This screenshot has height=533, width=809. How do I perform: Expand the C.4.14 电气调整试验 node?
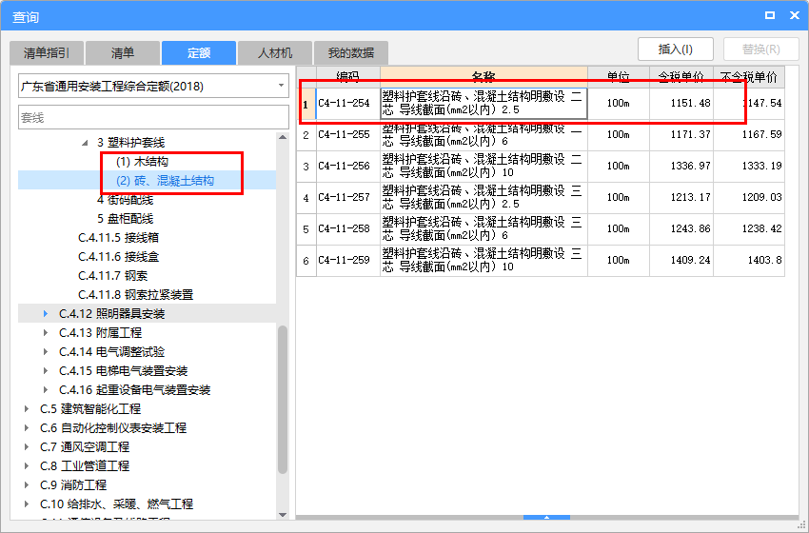coord(46,352)
